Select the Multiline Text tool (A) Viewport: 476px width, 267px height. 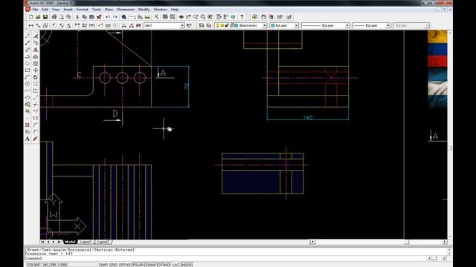click(x=28, y=139)
